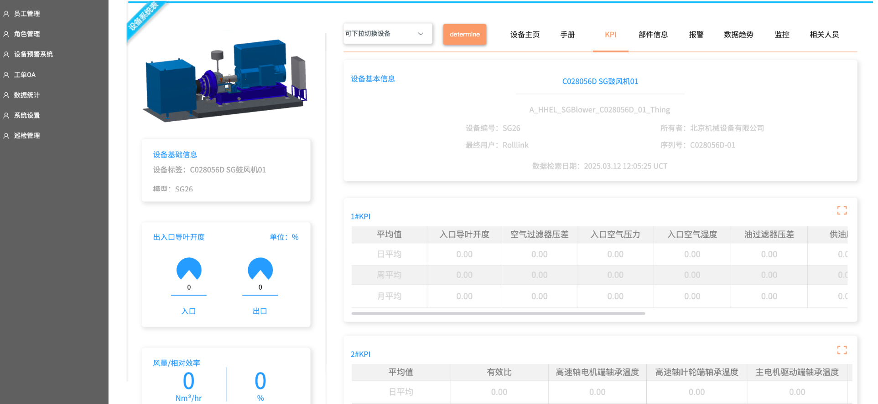
Task: Open the 手册 tab
Action: point(567,35)
